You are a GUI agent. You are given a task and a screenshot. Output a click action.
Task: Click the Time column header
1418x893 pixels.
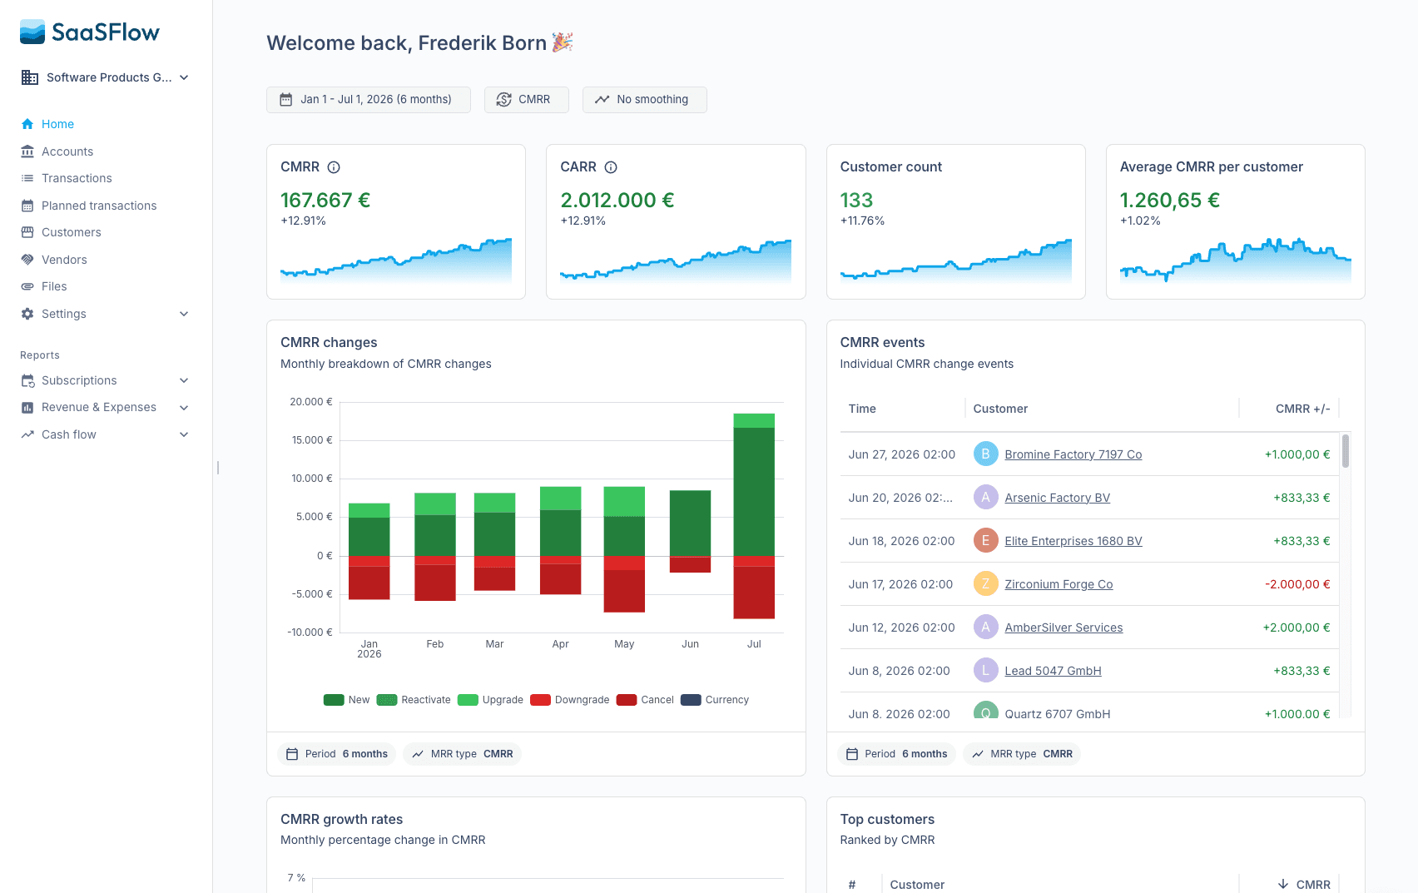click(x=862, y=409)
